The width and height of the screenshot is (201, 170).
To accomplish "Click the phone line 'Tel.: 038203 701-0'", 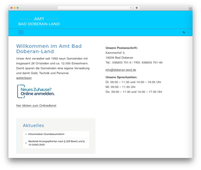I will [119, 62].
